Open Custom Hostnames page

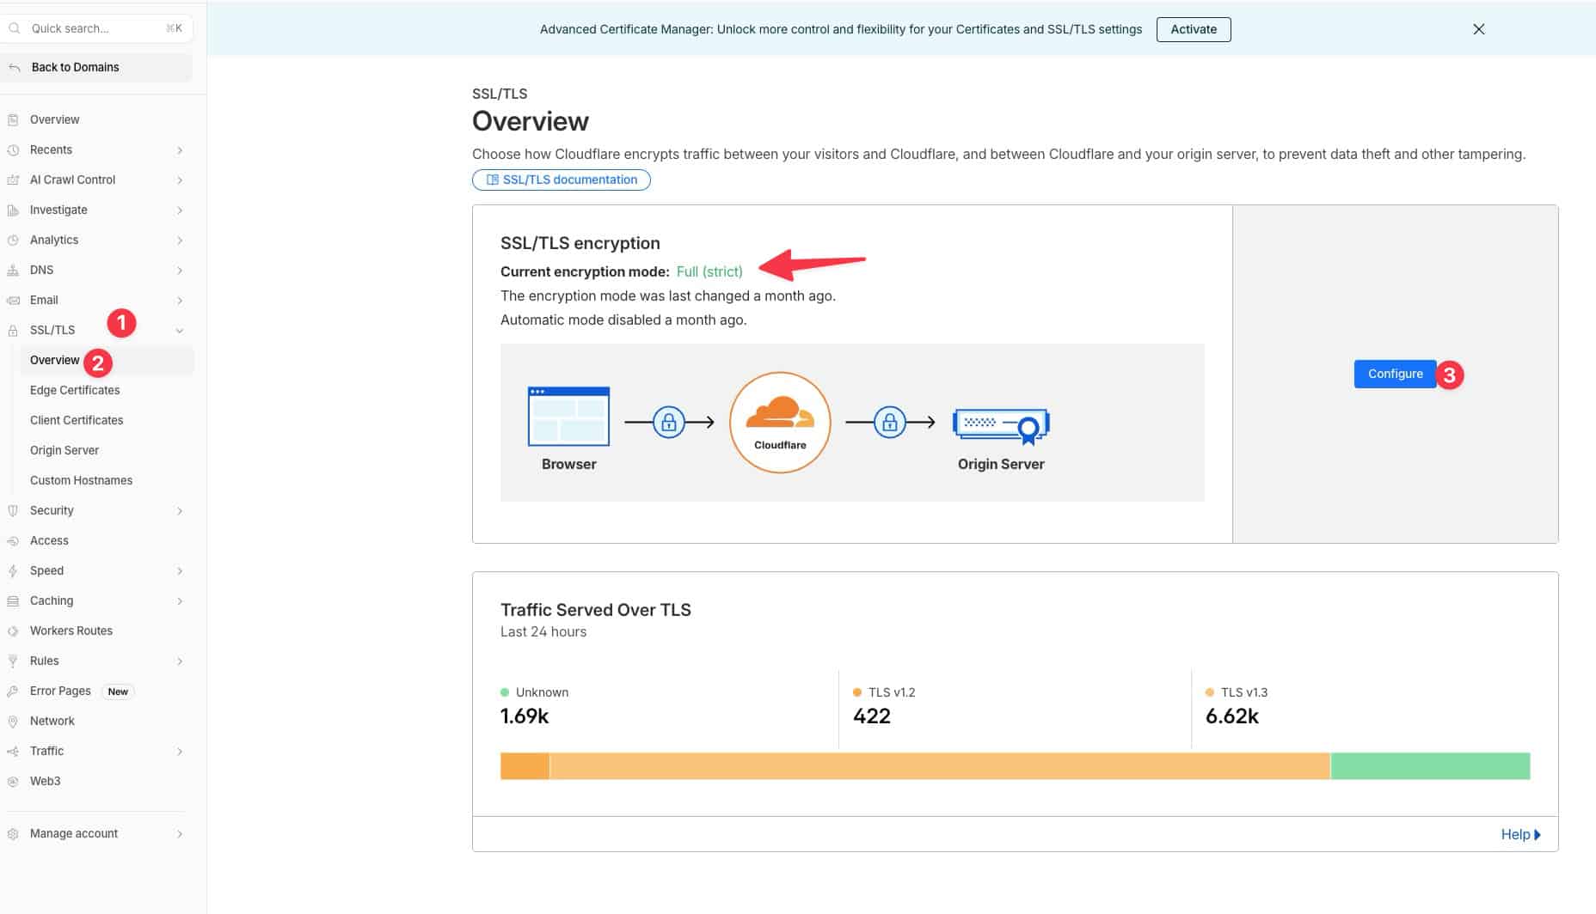coord(81,480)
